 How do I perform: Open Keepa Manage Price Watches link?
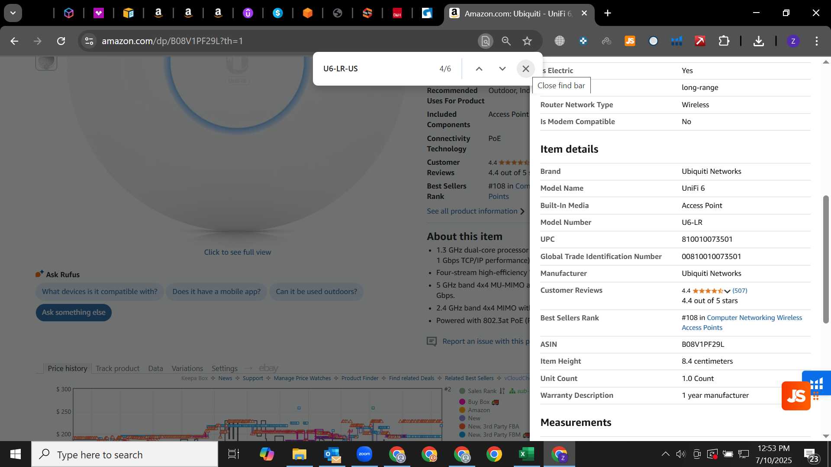point(302,378)
